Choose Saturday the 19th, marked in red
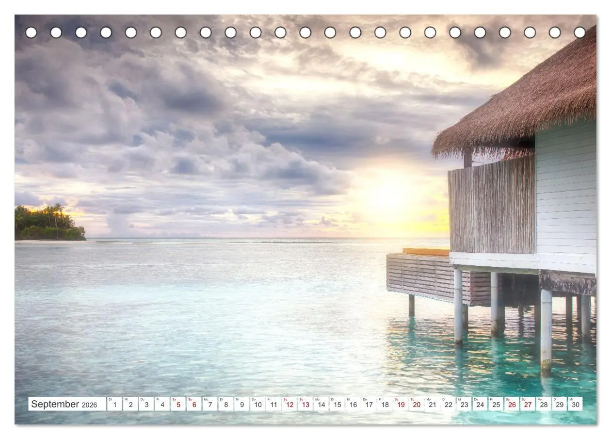The height and width of the screenshot is (439, 611). click(x=401, y=404)
